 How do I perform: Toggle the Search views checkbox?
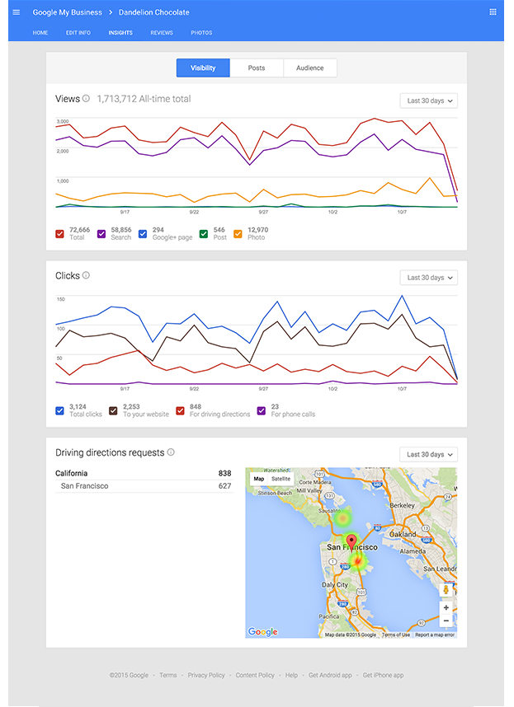pos(101,234)
